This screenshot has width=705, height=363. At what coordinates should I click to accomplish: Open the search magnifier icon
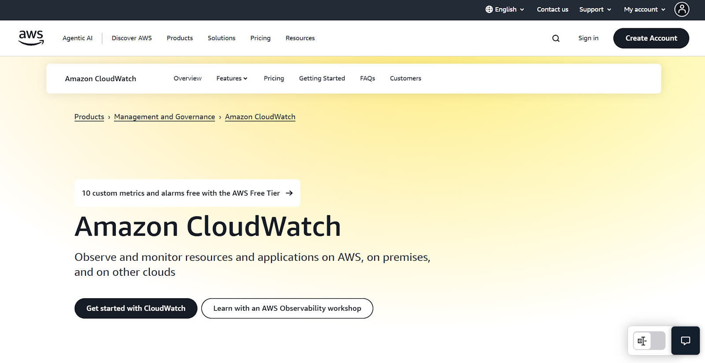pos(556,38)
